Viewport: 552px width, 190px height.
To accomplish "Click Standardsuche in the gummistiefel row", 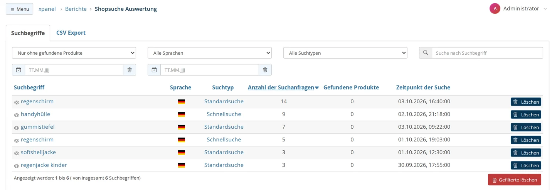I will click(224, 127).
